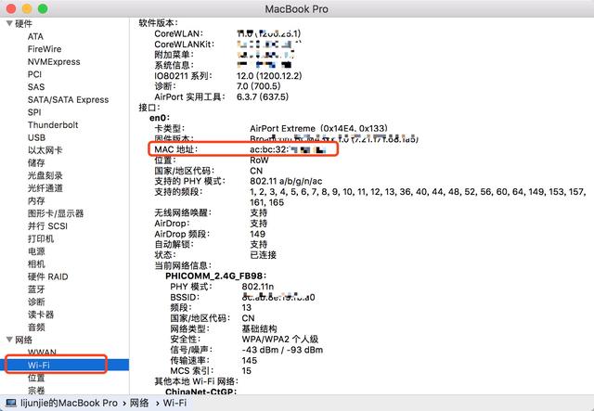Click AirPort 实用工具 version 6.3.7 (637.5)
This screenshot has height=411, width=594.
click(263, 97)
